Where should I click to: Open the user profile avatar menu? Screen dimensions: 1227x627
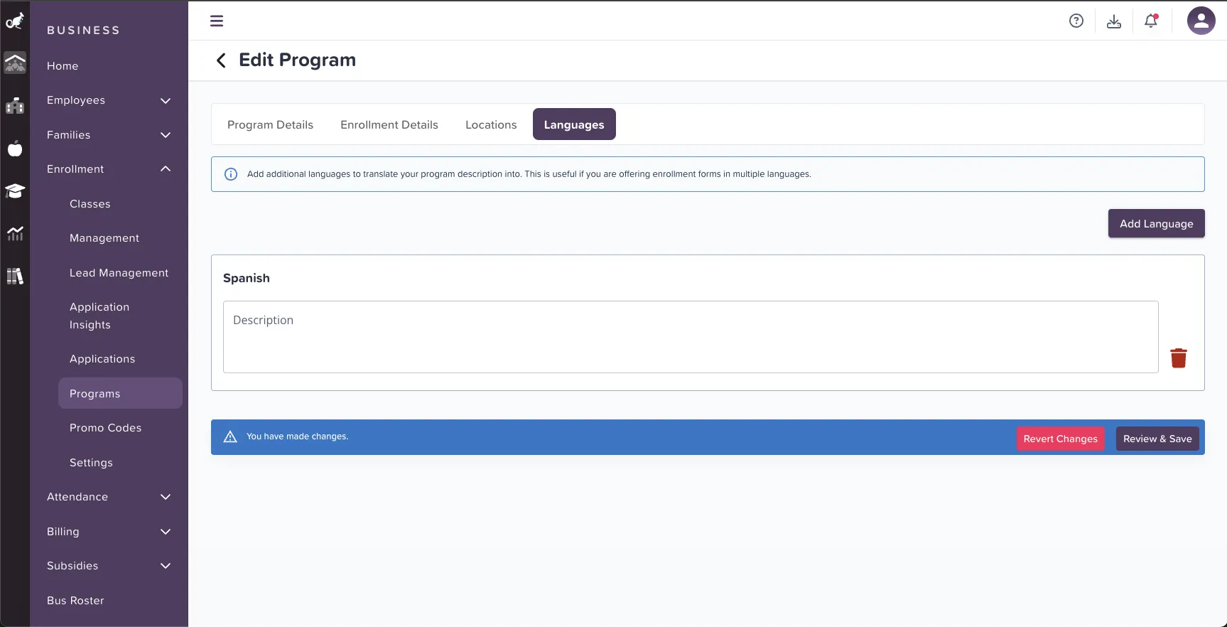coord(1201,21)
